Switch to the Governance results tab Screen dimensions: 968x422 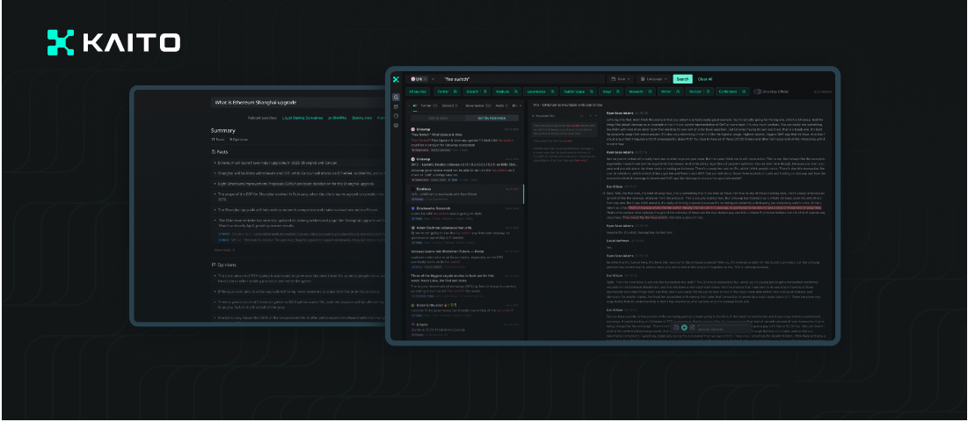(x=477, y=105)
